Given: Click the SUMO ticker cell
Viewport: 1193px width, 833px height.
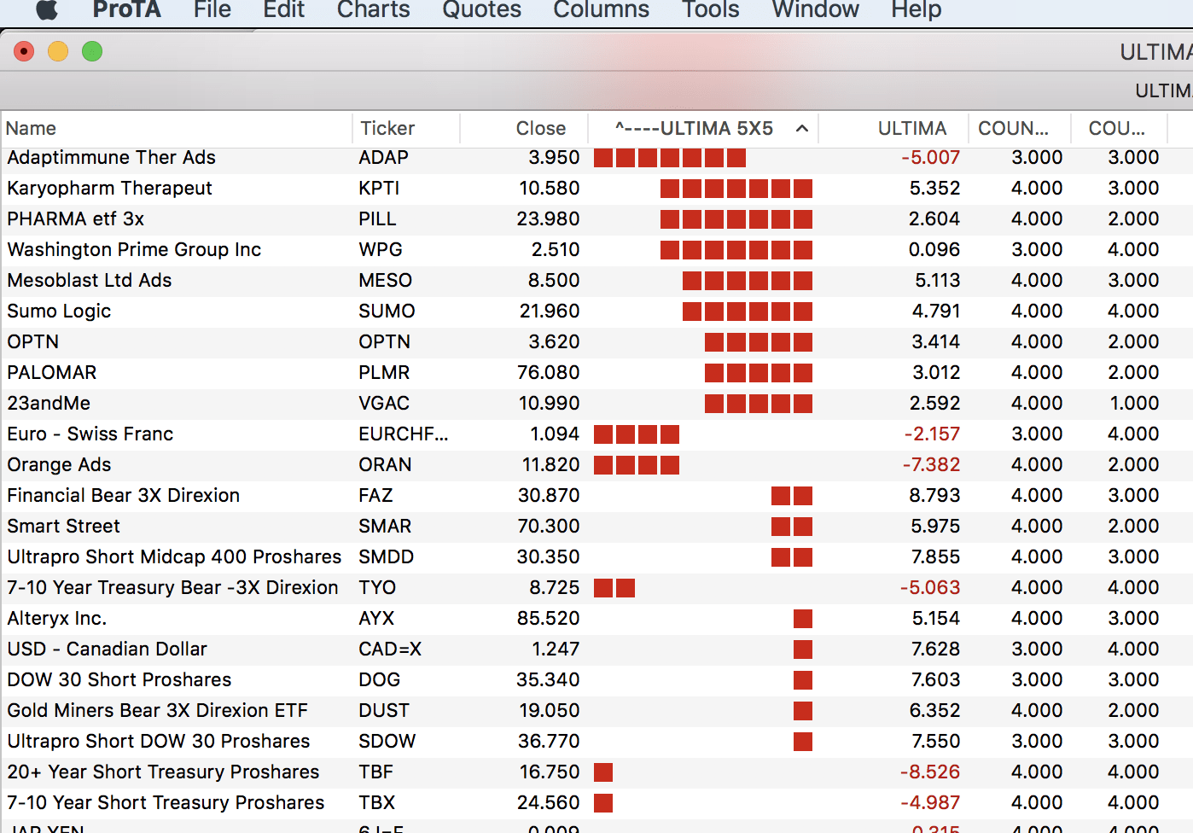Looking at the screenshot, I should [x=387, y=312].
